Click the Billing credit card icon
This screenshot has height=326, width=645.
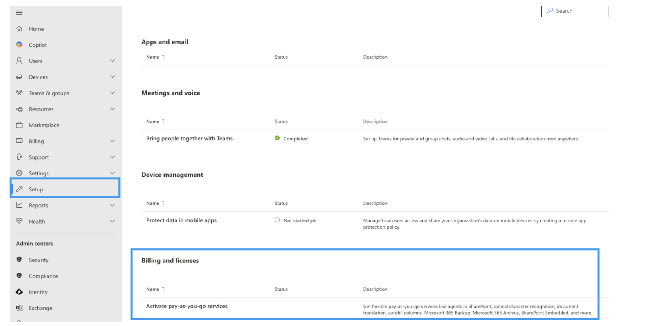19,141
